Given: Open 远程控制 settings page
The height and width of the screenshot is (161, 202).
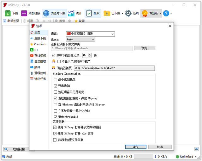Looking at the screenshot, I should click(39, 73).
